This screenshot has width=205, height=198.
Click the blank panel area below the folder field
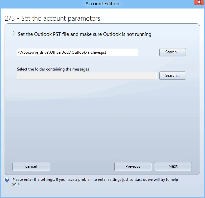click(102, 118)
